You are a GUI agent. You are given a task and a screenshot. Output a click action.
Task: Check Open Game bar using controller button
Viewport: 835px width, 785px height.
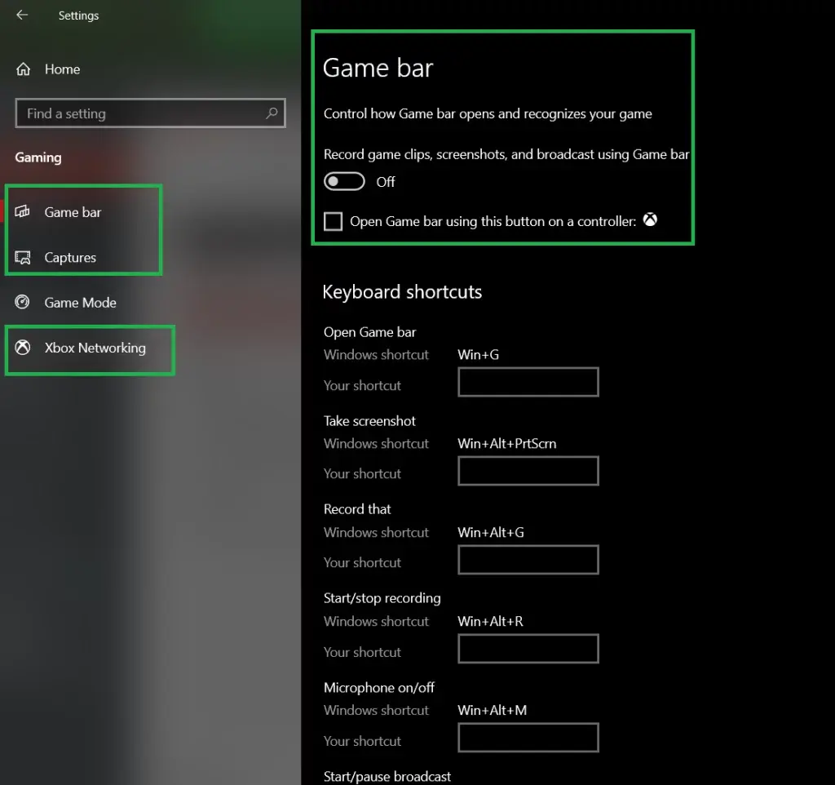pos(334,221)
